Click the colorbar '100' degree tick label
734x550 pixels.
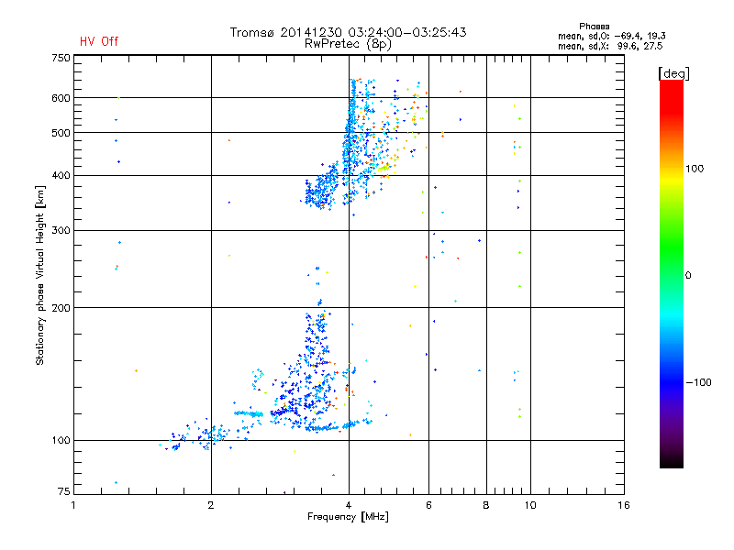click(695, 169)
